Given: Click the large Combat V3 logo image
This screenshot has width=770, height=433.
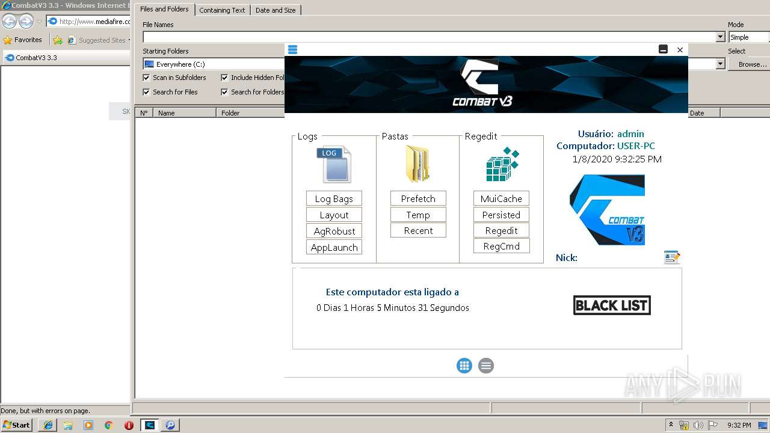Looking at the screenshot, I should (x=607, y=210).
